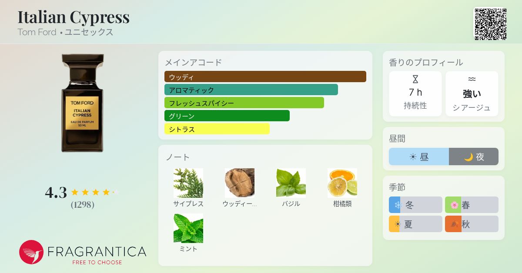Select the cypress note image

188,183
